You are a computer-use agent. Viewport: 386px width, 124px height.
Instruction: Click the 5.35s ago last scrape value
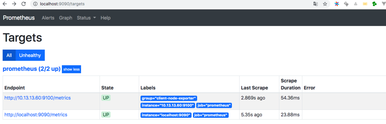tap(251, 115)
